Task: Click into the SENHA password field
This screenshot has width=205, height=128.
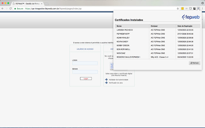Action: (85, 72)
